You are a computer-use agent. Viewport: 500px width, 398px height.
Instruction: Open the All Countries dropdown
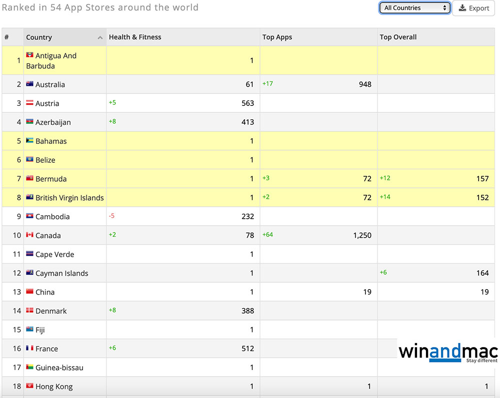click(414, 8)
